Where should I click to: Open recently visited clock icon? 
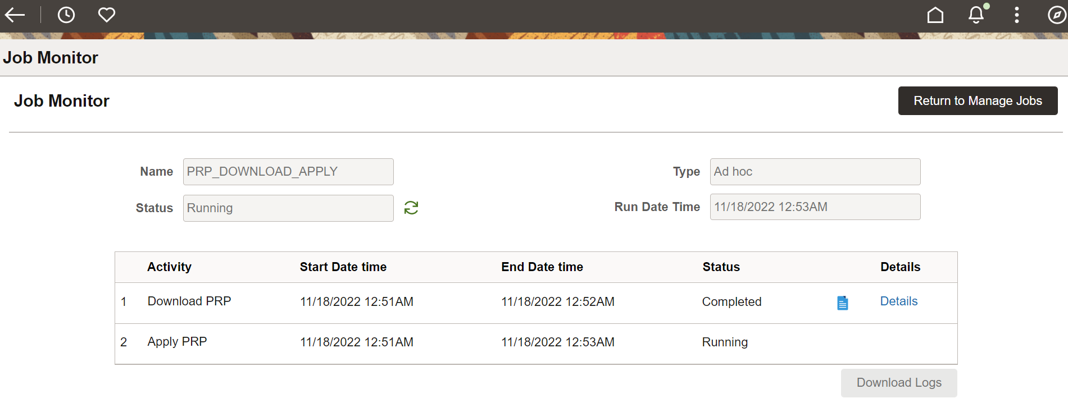[x=66, y=15]
